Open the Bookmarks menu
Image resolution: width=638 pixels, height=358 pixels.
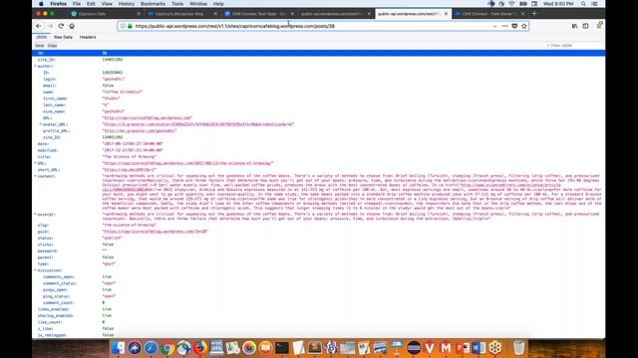pos(153,4)
